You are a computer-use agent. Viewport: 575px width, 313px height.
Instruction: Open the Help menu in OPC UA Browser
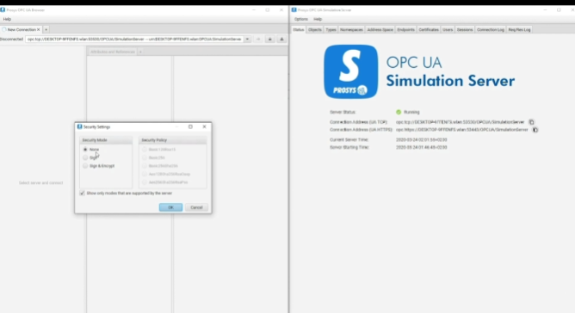pyautogui.click(x=7, y=19)
